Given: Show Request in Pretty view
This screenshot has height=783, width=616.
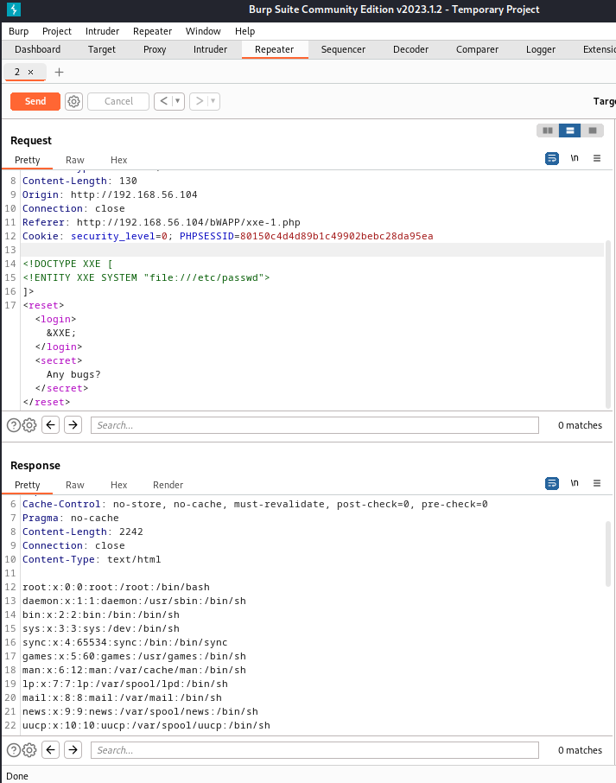Looking at the screenshot, I should point(28,160).
